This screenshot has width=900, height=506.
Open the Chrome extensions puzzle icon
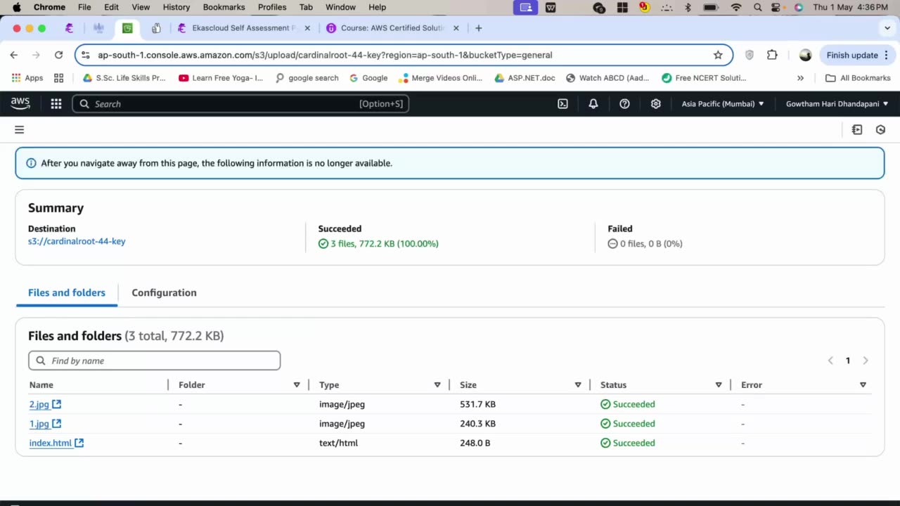pyautogui.click(x=772, y=55)
